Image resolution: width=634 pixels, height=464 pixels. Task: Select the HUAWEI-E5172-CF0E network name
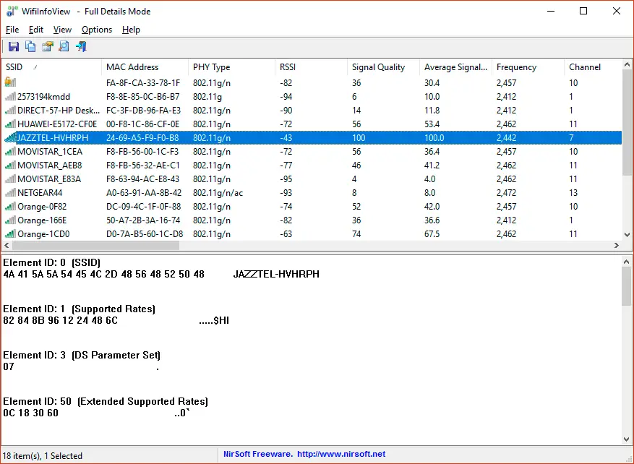[57, 124]
